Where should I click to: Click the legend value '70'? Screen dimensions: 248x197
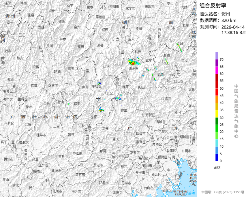[221, 59]
